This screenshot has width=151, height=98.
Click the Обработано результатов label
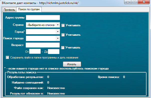click(25, 77)
